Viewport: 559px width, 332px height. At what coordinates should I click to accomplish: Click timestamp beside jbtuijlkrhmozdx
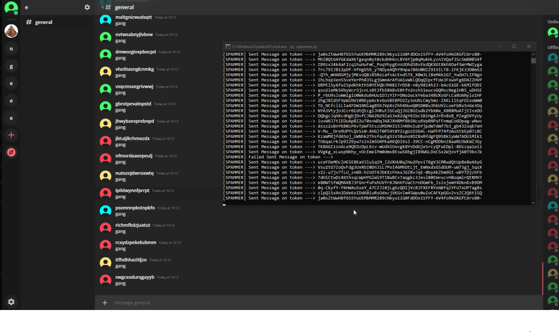(163, 139)
